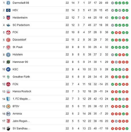Click the SV Sandhausen black-and-white logo

click(x=8, y=129)
